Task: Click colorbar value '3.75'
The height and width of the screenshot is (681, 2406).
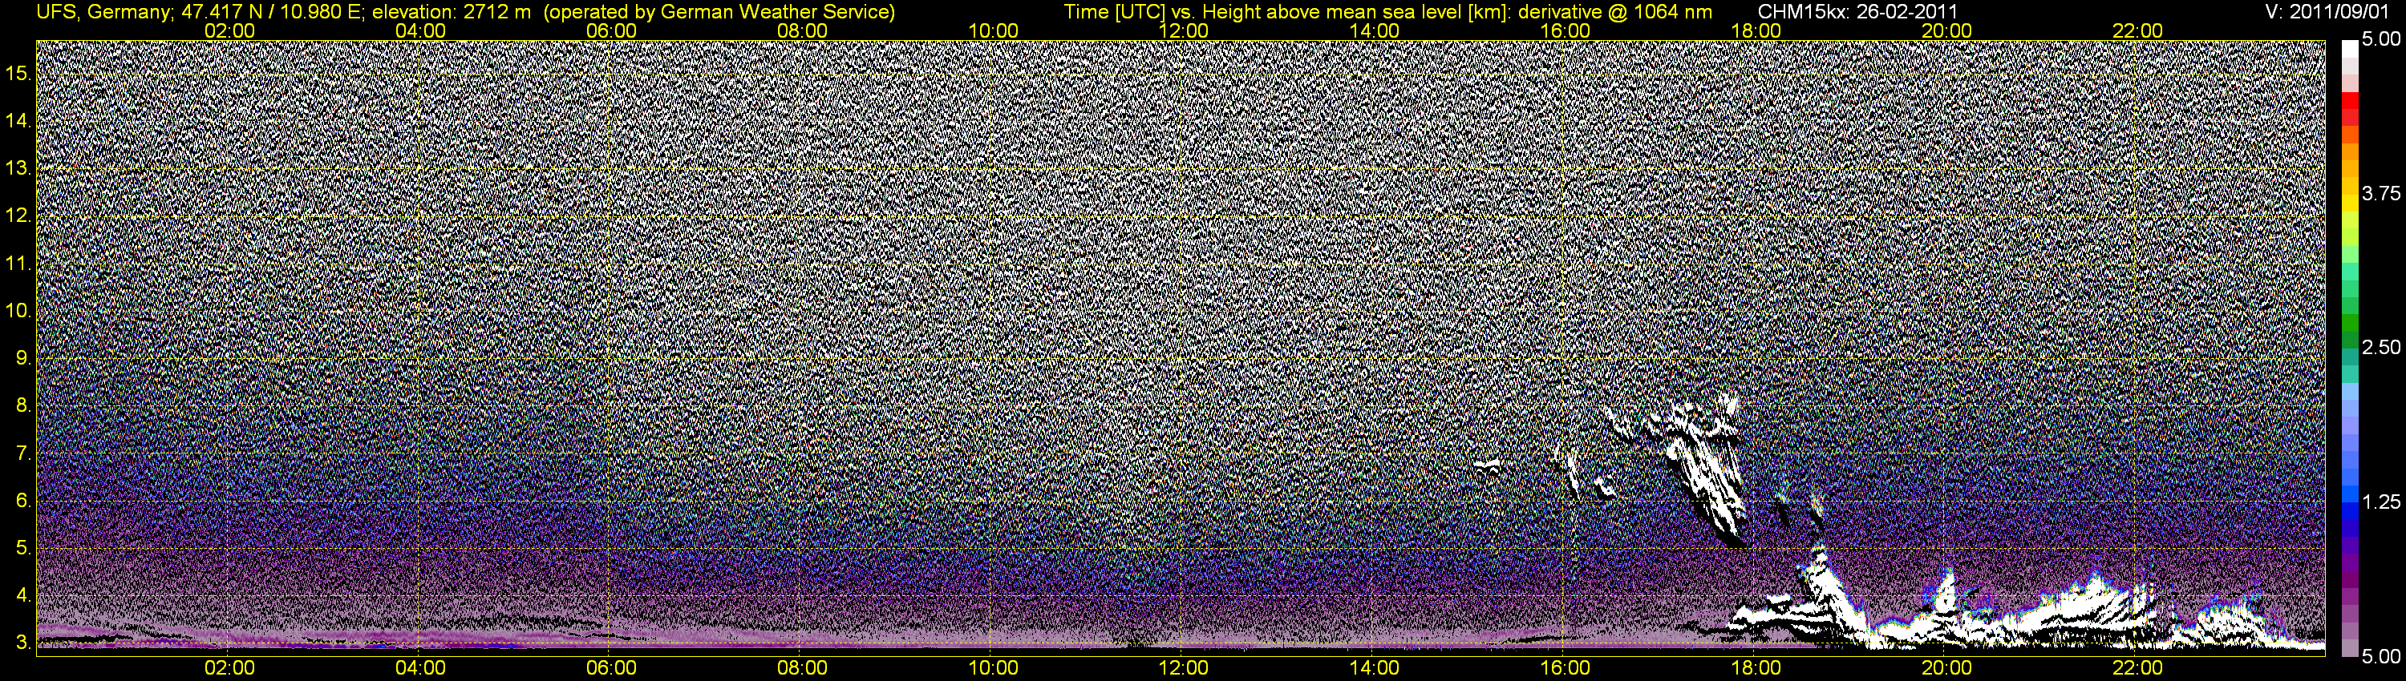Action: (2381, 193)
